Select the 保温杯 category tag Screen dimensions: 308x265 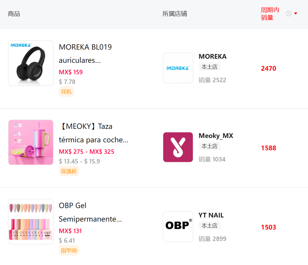pyautogui.click(x=69, y=171)
